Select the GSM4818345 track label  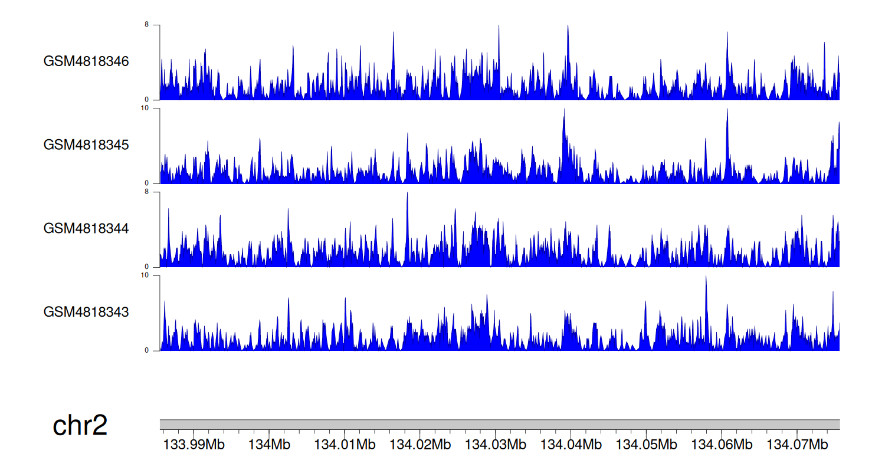coord(86,144)
